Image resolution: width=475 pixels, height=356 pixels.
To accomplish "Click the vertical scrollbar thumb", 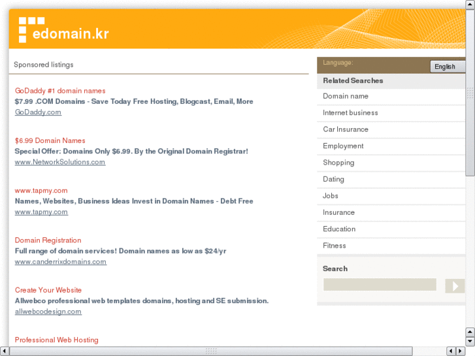I will (x=470, y=93).
